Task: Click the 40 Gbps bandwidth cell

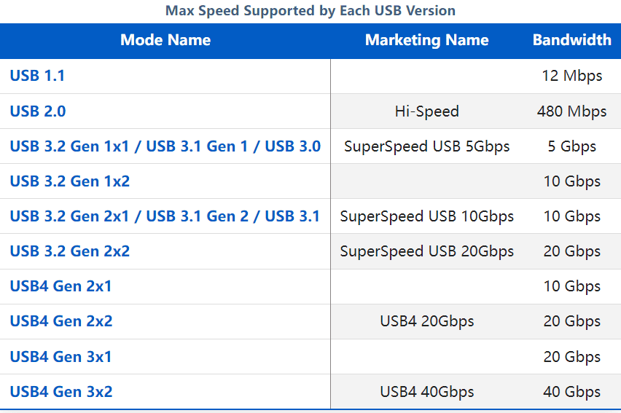Action: pos(571,392)
